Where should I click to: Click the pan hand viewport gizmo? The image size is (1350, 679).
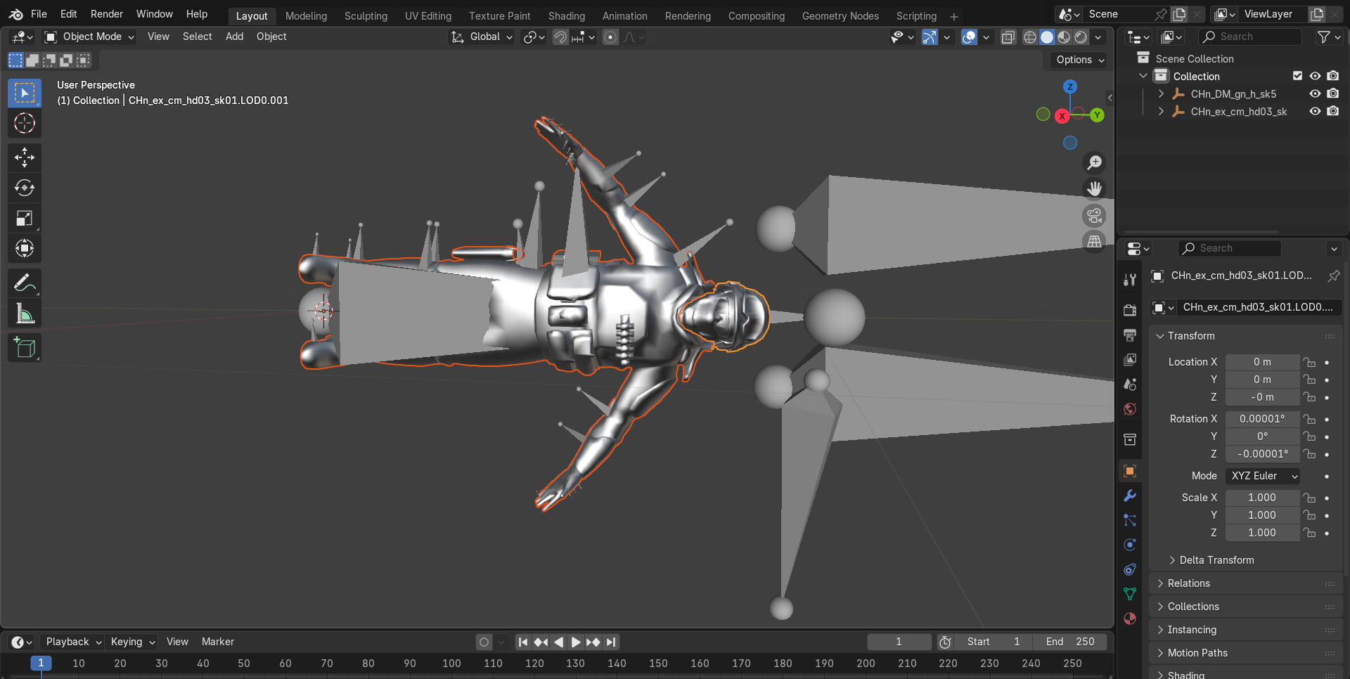(x=1095, y=189)
